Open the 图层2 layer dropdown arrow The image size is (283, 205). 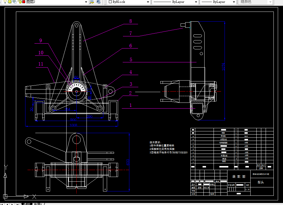86,2
